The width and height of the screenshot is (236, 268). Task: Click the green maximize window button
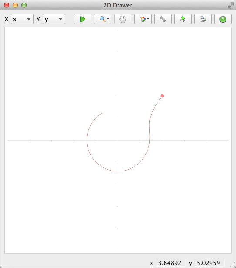tap(24, 5)
